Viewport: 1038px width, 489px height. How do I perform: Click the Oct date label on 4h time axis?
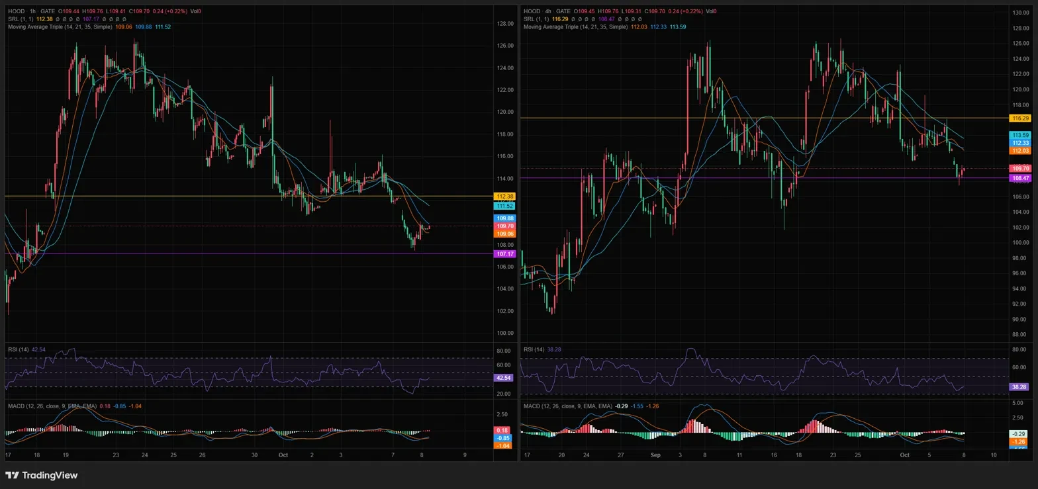point(905,455)
